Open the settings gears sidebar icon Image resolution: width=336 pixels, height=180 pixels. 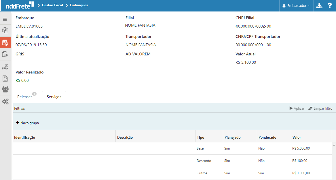click(5, 102)
